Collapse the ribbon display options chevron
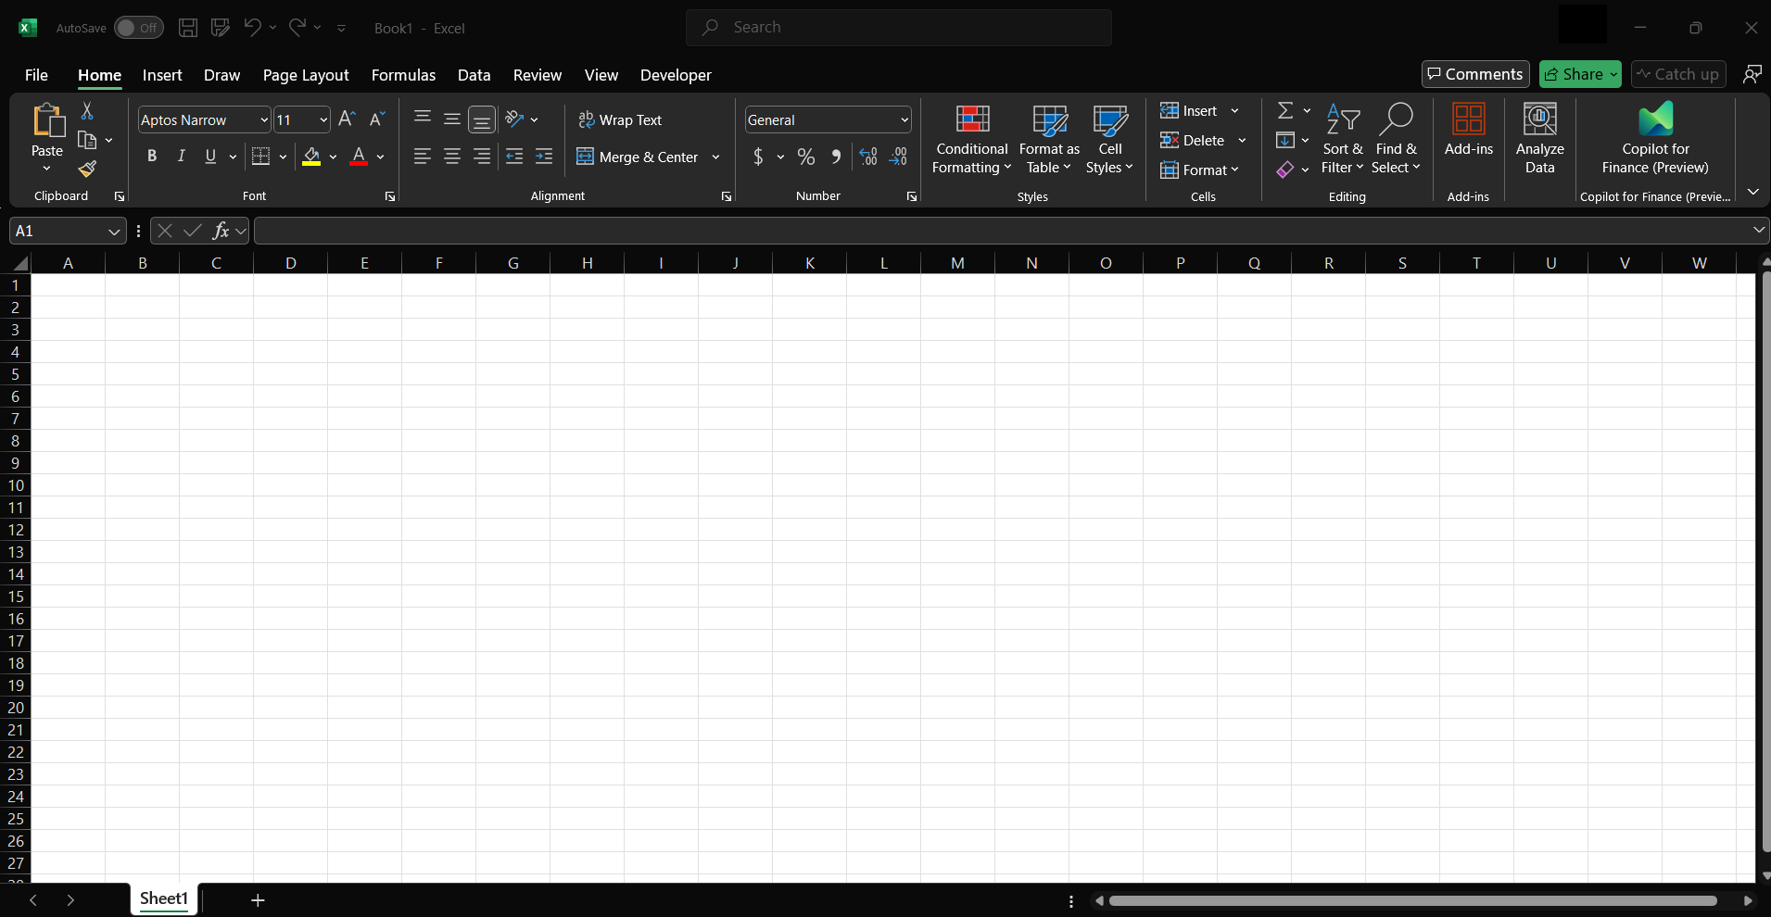The image size is (1771, 917). click(x=1752, y=192)
